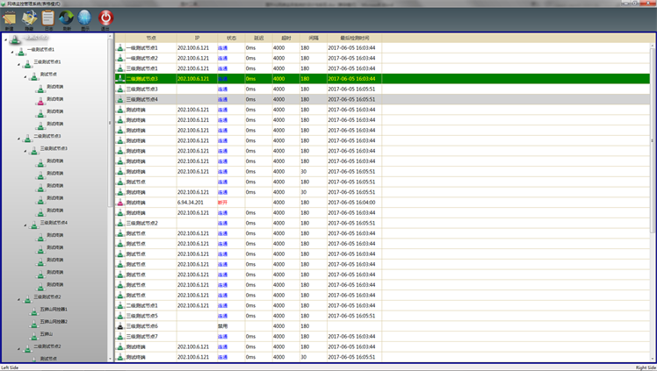Viewport: 657px width, 371px height.
Task: Select 五狮山 node in the tree
Action: click(47, 334)
